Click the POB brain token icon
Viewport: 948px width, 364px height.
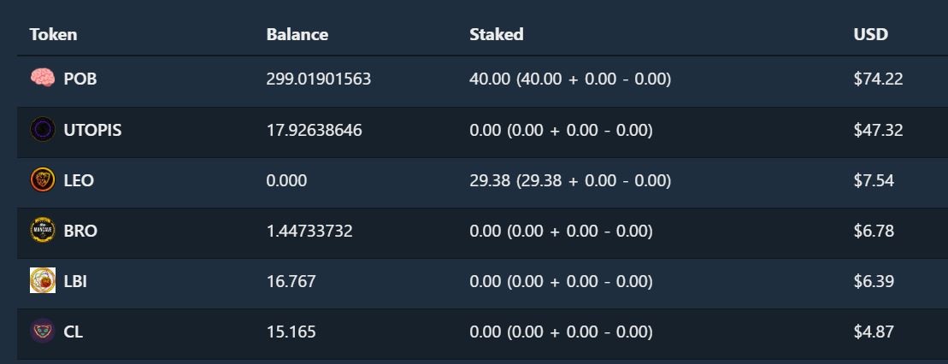tap(43, 79)
